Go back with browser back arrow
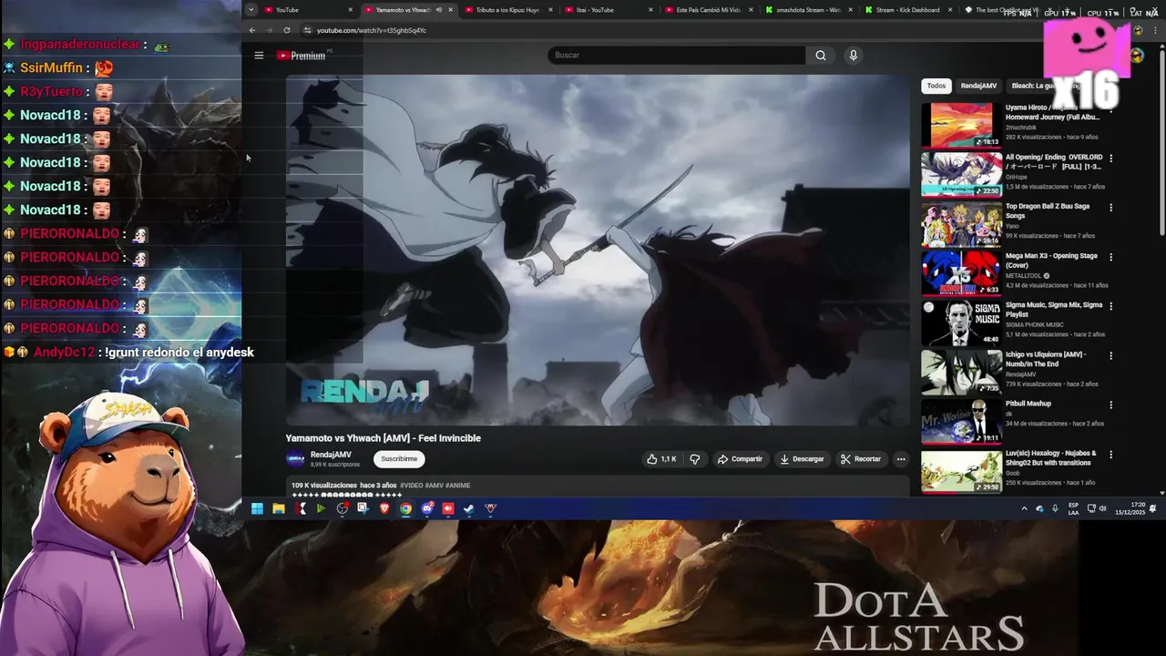 [x=252, y=30]
